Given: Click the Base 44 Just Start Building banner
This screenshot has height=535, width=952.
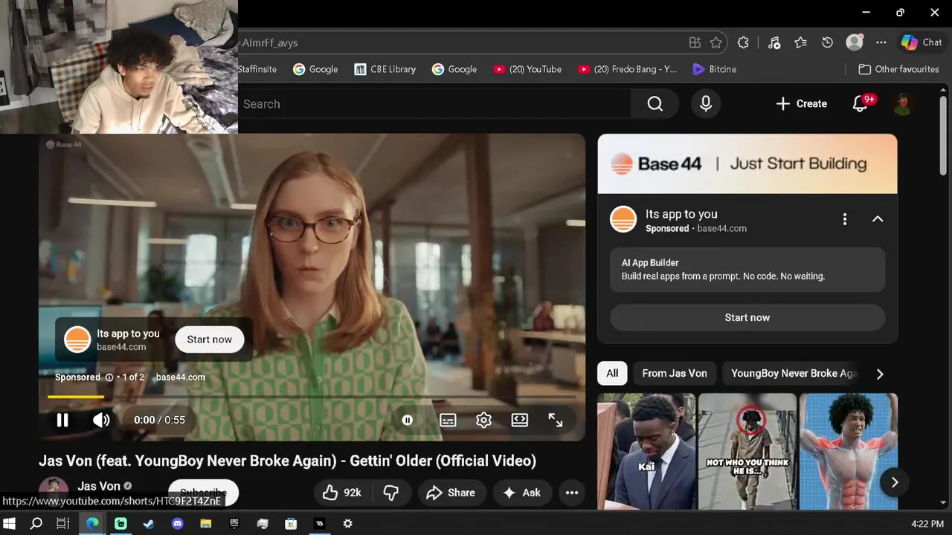Looking at the screenshot, I should 747,163.
